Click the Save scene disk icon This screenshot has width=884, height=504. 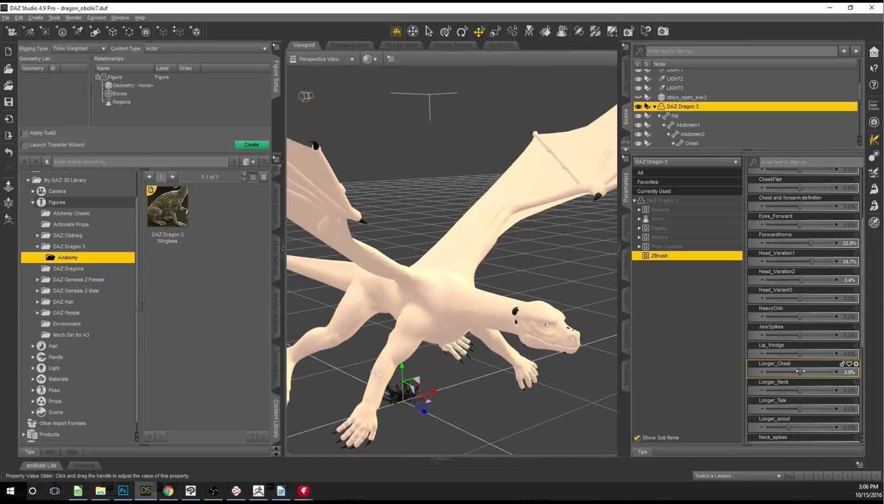tap(9, 102)
